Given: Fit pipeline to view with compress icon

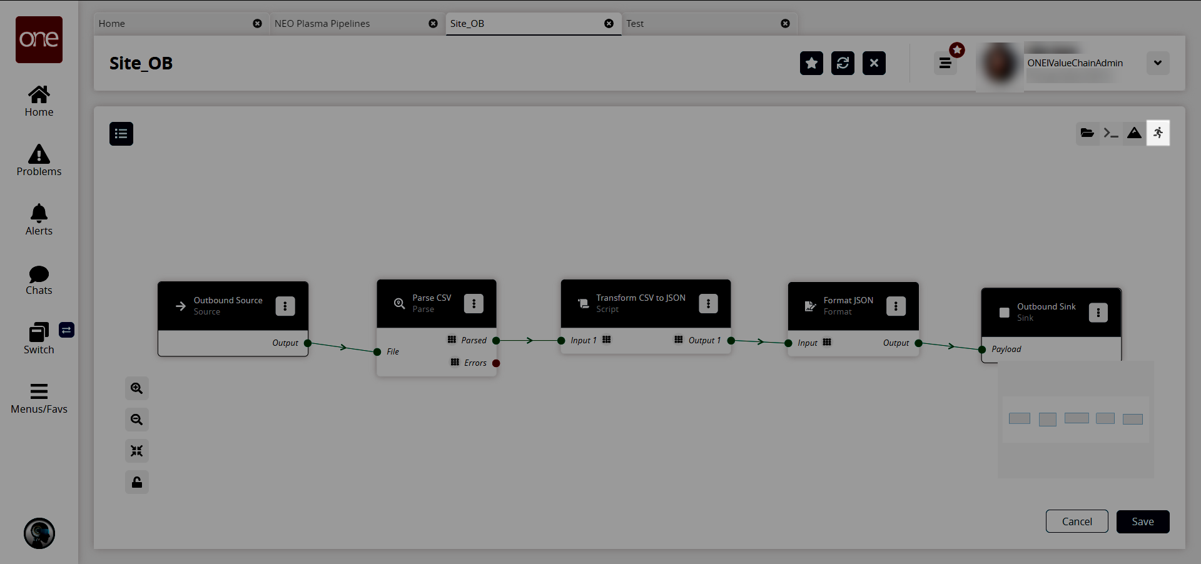Looking at the screenshot, I should 137,451.
